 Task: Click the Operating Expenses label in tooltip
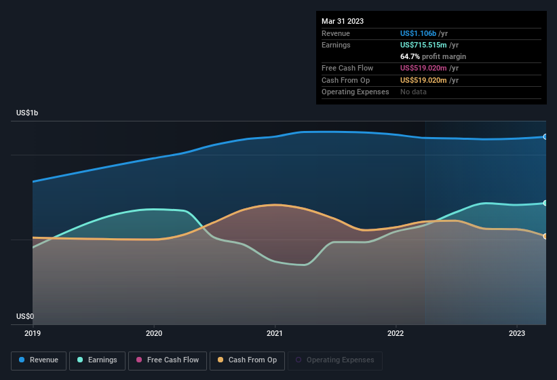356,92
